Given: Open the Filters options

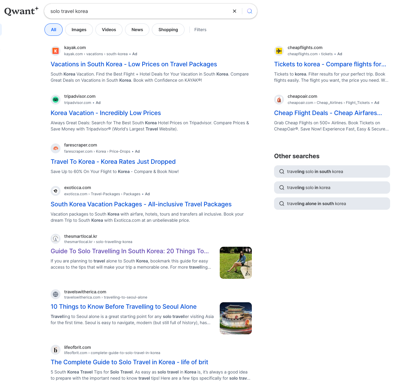Looking at the screenshot, I should (x=200, y=30).
